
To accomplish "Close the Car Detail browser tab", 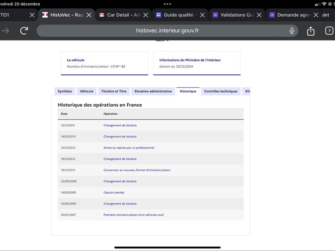I will (145, 15).
